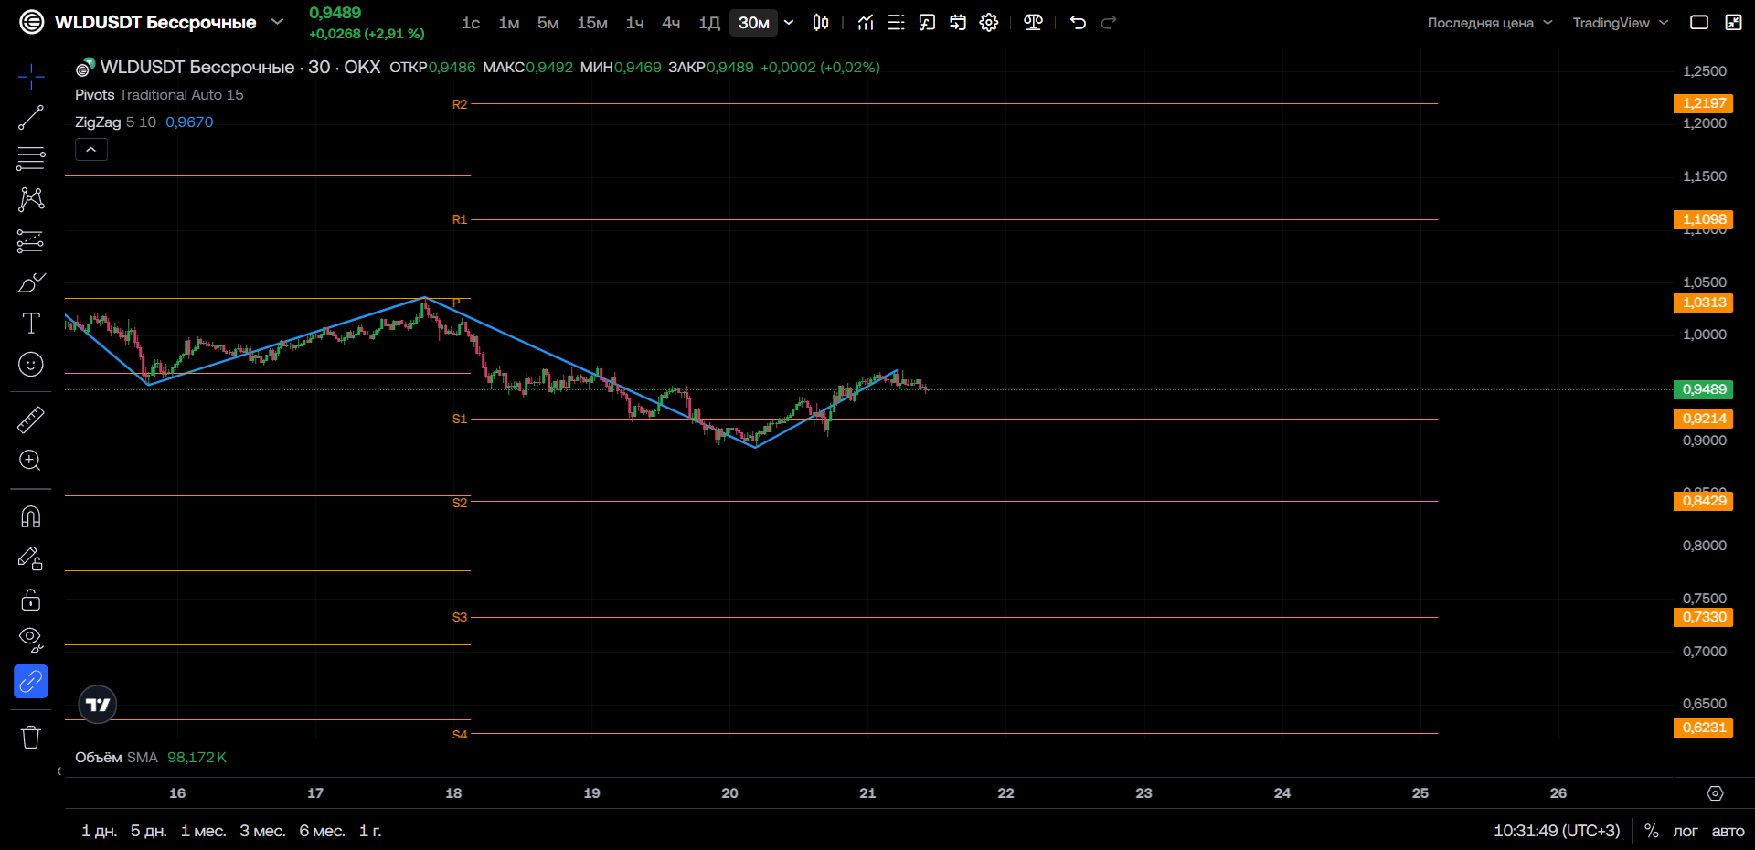1755x850 pixels.
Task: Set the range to 1 мес.
Action: (203, 831)
